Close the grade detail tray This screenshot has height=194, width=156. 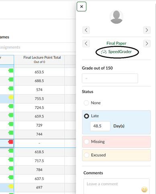point(82,6)
